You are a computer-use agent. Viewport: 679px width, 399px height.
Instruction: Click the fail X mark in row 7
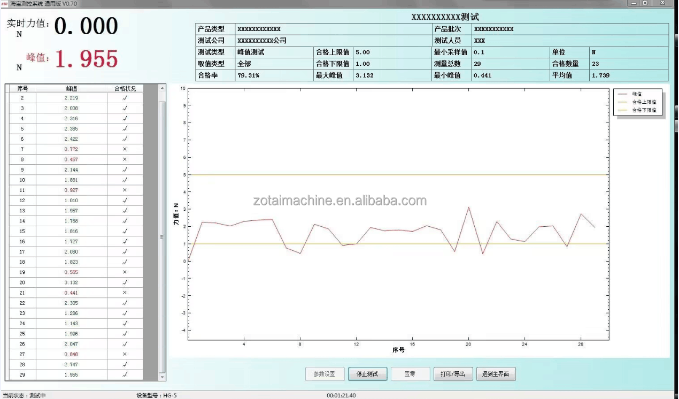coord(125,149)
